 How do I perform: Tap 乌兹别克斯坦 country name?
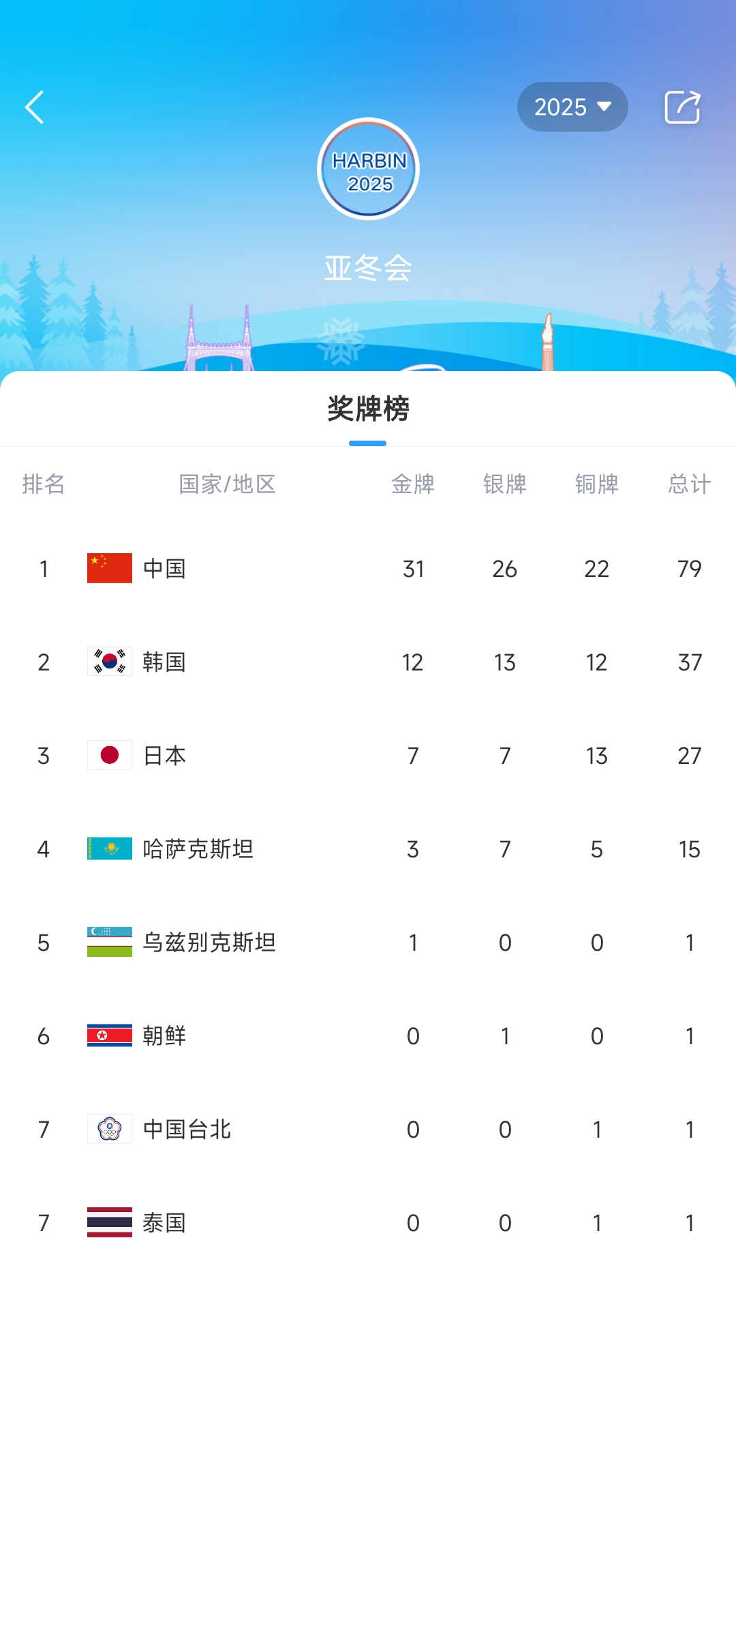tap(209, 942)
